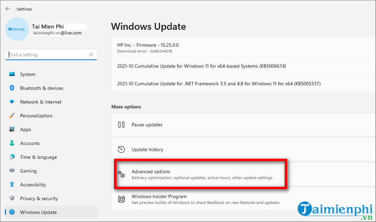Click the Windows Update sync icon
Viewport: 376px width, 222px height.
[12, 212]
